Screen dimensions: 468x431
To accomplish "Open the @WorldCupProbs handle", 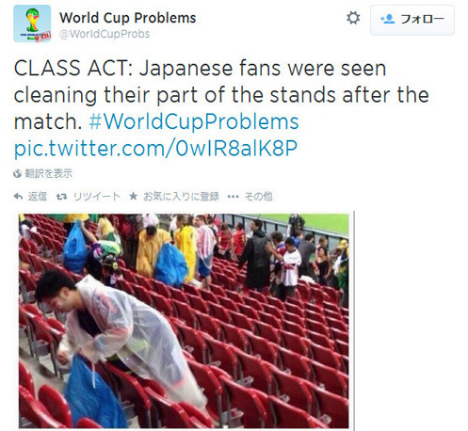I will 105,34.
